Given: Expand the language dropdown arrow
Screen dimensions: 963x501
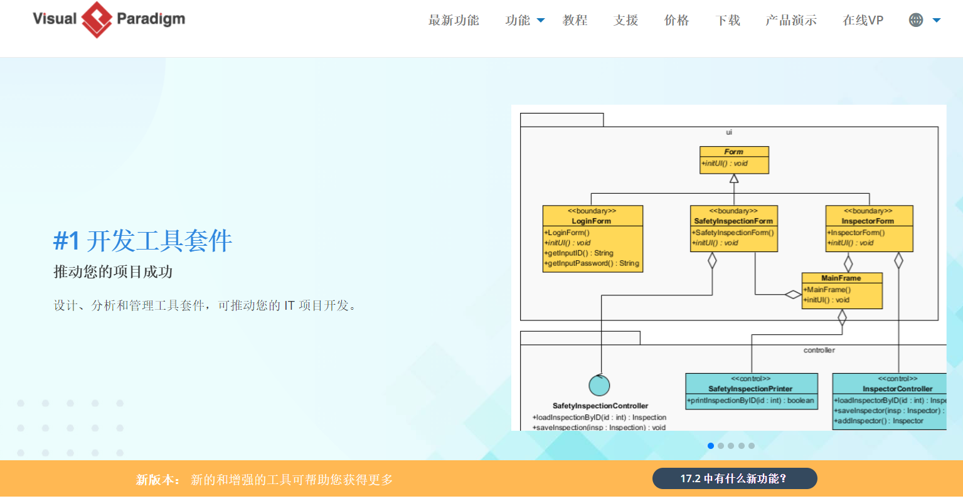Looking at the screenshot, I should pos(937,21).
